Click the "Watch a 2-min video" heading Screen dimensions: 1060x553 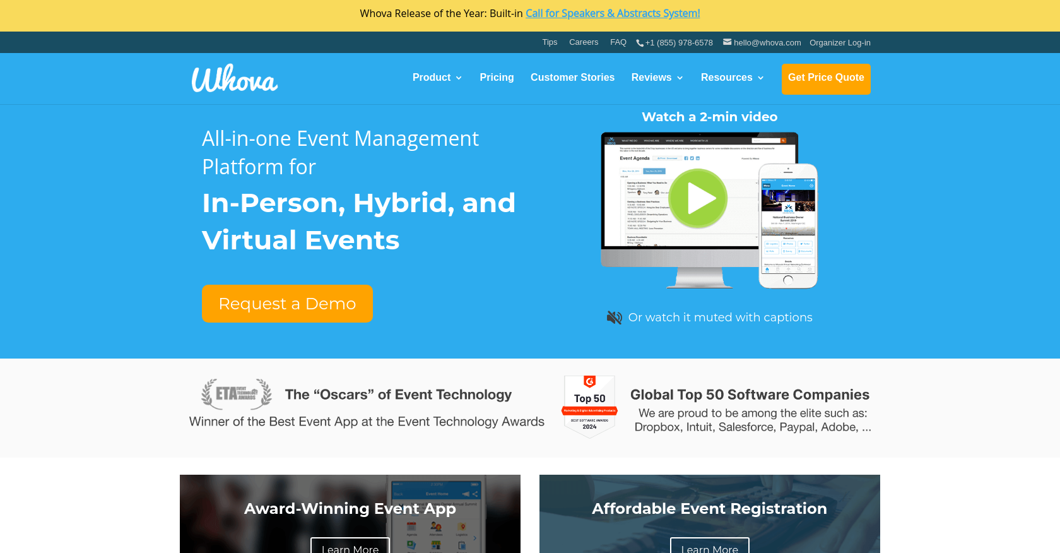pos(710,117)
